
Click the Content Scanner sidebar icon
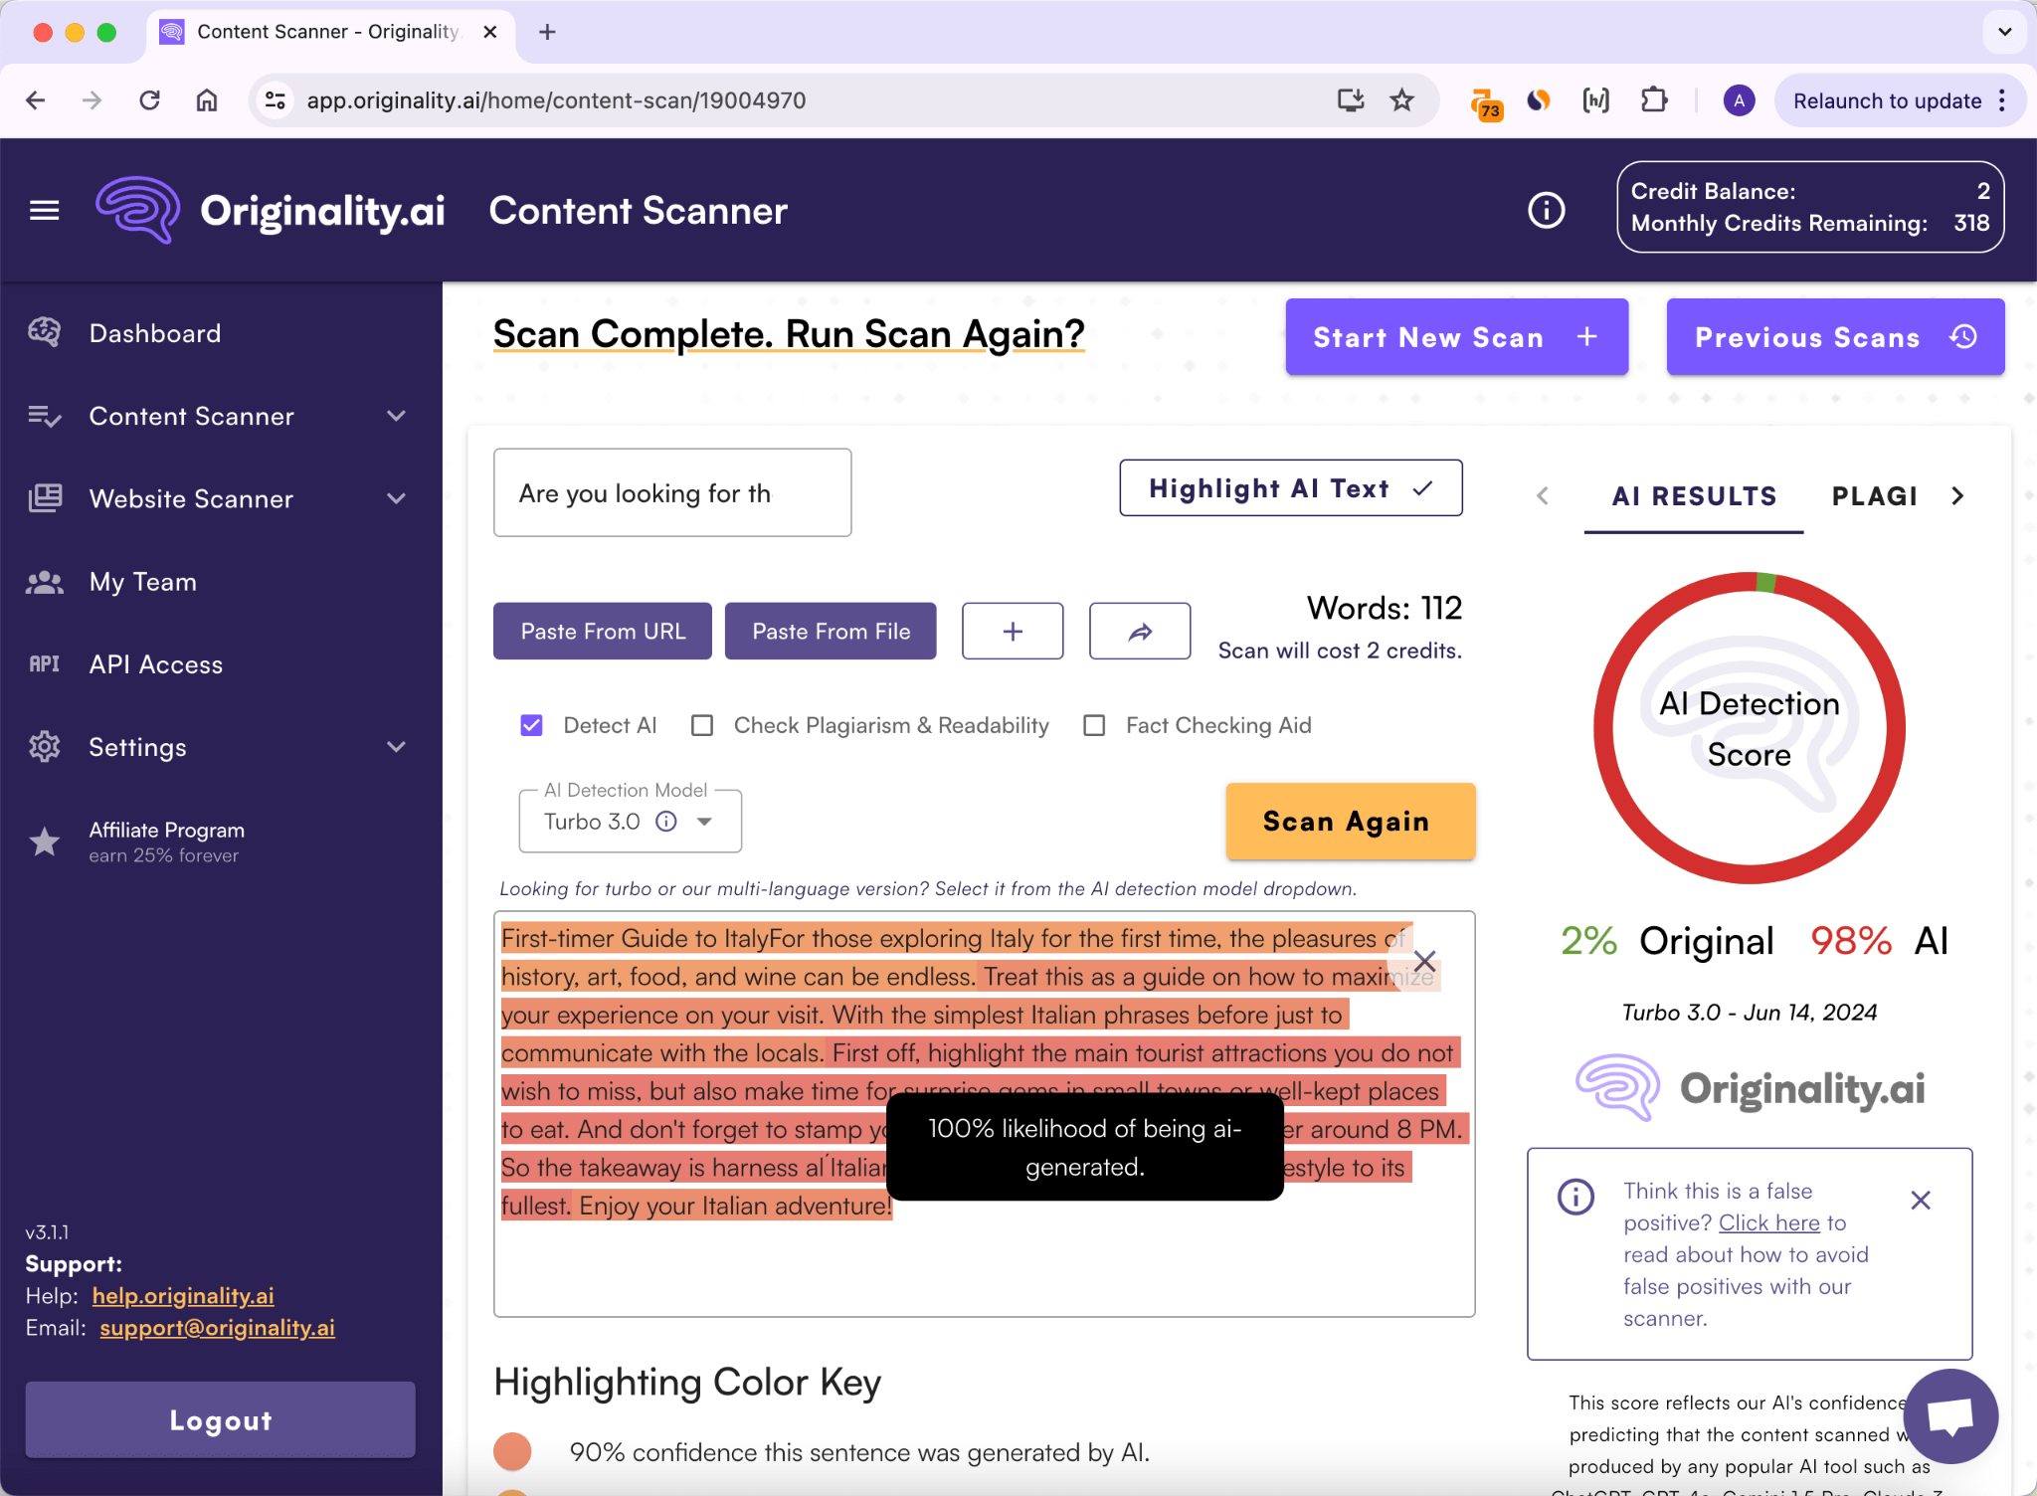[45, 415]
